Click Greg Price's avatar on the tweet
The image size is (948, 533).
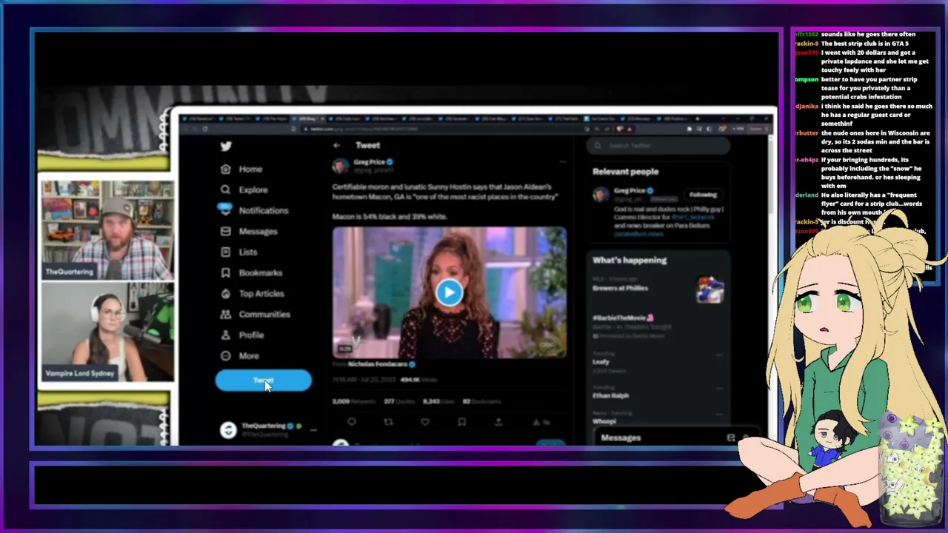click(341, 165)
